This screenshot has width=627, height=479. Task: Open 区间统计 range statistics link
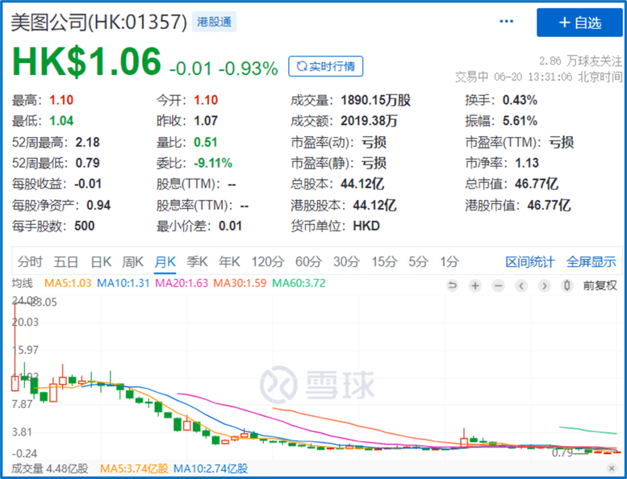click(x=529, y=262)
